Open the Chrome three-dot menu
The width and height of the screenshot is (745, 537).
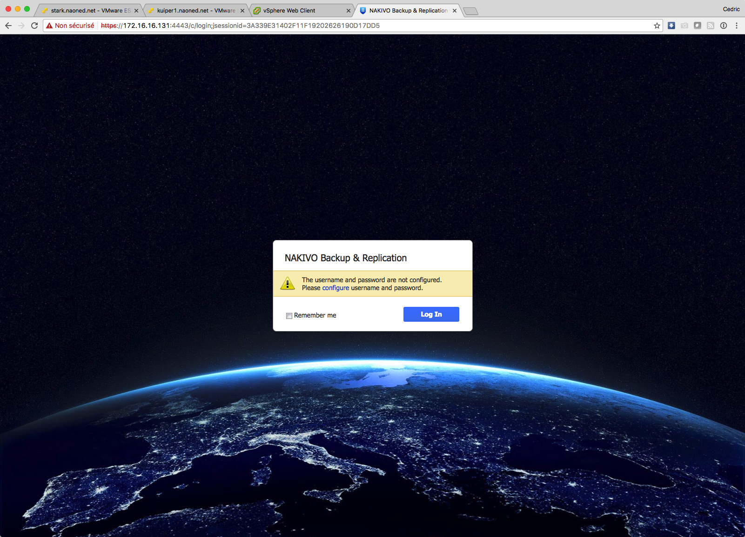(x=736, y=26)
